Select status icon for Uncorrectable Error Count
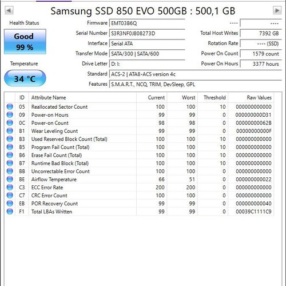This screenshot has width=286, height=286. (10, 171)
